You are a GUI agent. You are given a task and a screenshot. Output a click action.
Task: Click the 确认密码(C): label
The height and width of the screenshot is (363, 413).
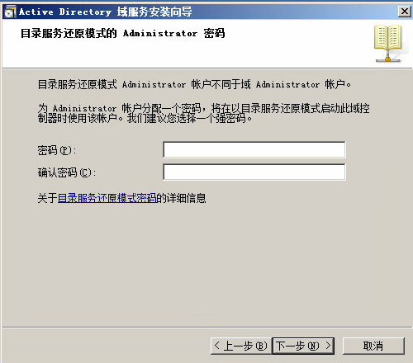pyautogui.click(x=67, y=172)
